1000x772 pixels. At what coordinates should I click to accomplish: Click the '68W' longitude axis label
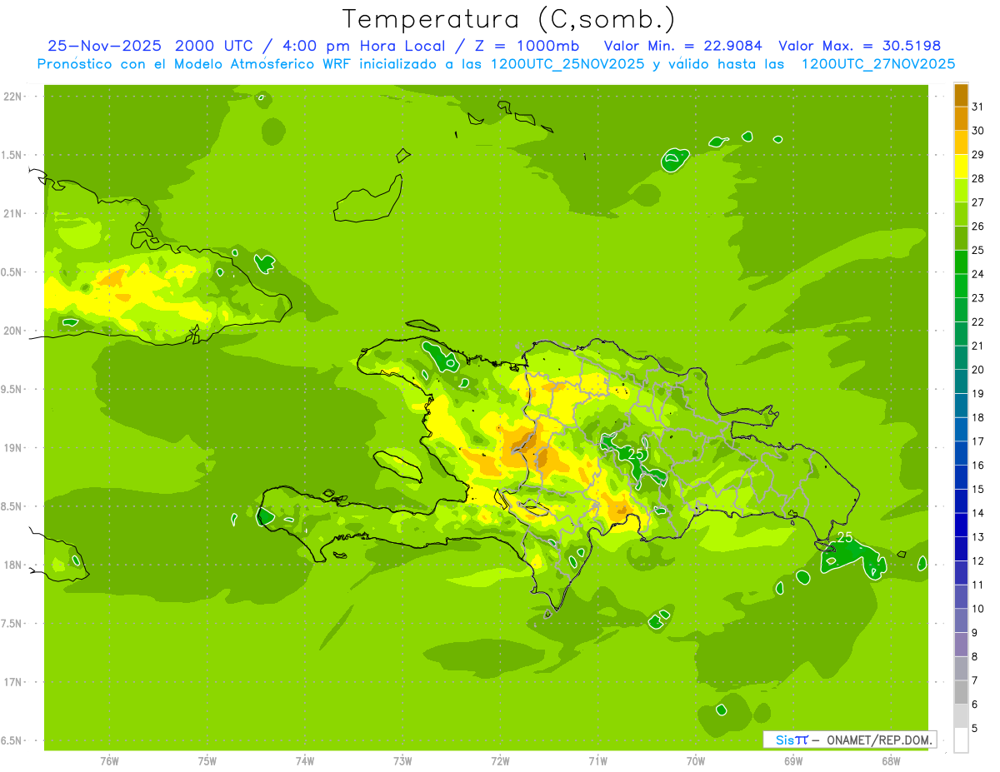(891, 762)
